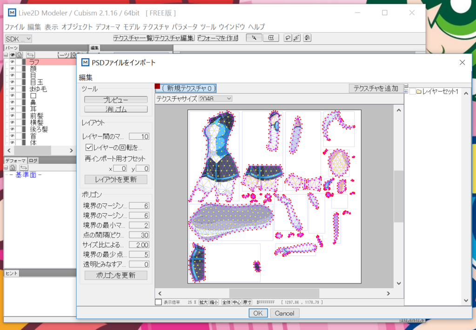Viewport: 476px width, 330px height.
Task: Click the 拡大 zoom-in button
Action: click(203, 303)
